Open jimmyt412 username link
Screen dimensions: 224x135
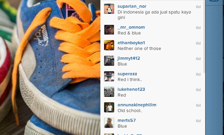click(x=129, y=58)
